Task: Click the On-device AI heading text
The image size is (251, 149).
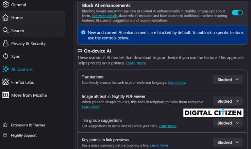Action: (x=97, y=51)
